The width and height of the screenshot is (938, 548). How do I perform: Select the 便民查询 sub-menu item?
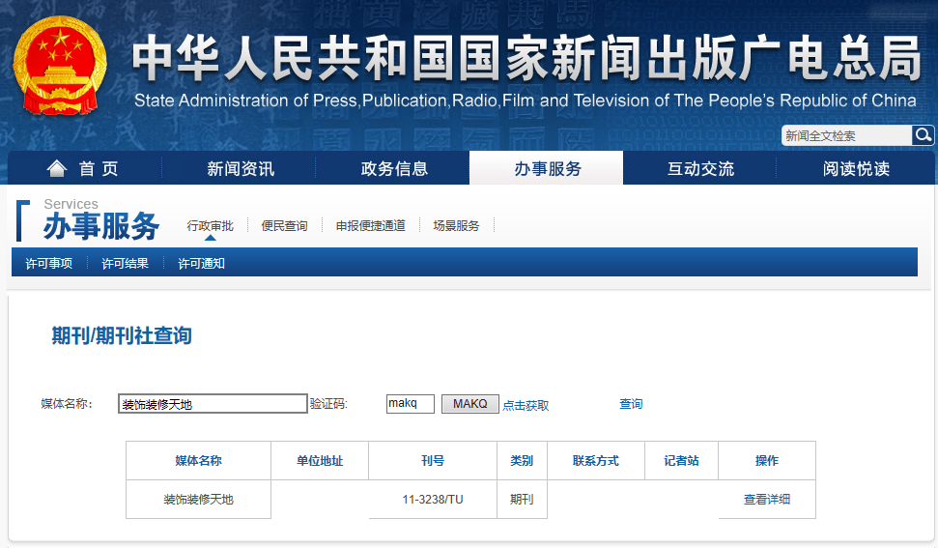pyautogui.click(x=284, y=225)
